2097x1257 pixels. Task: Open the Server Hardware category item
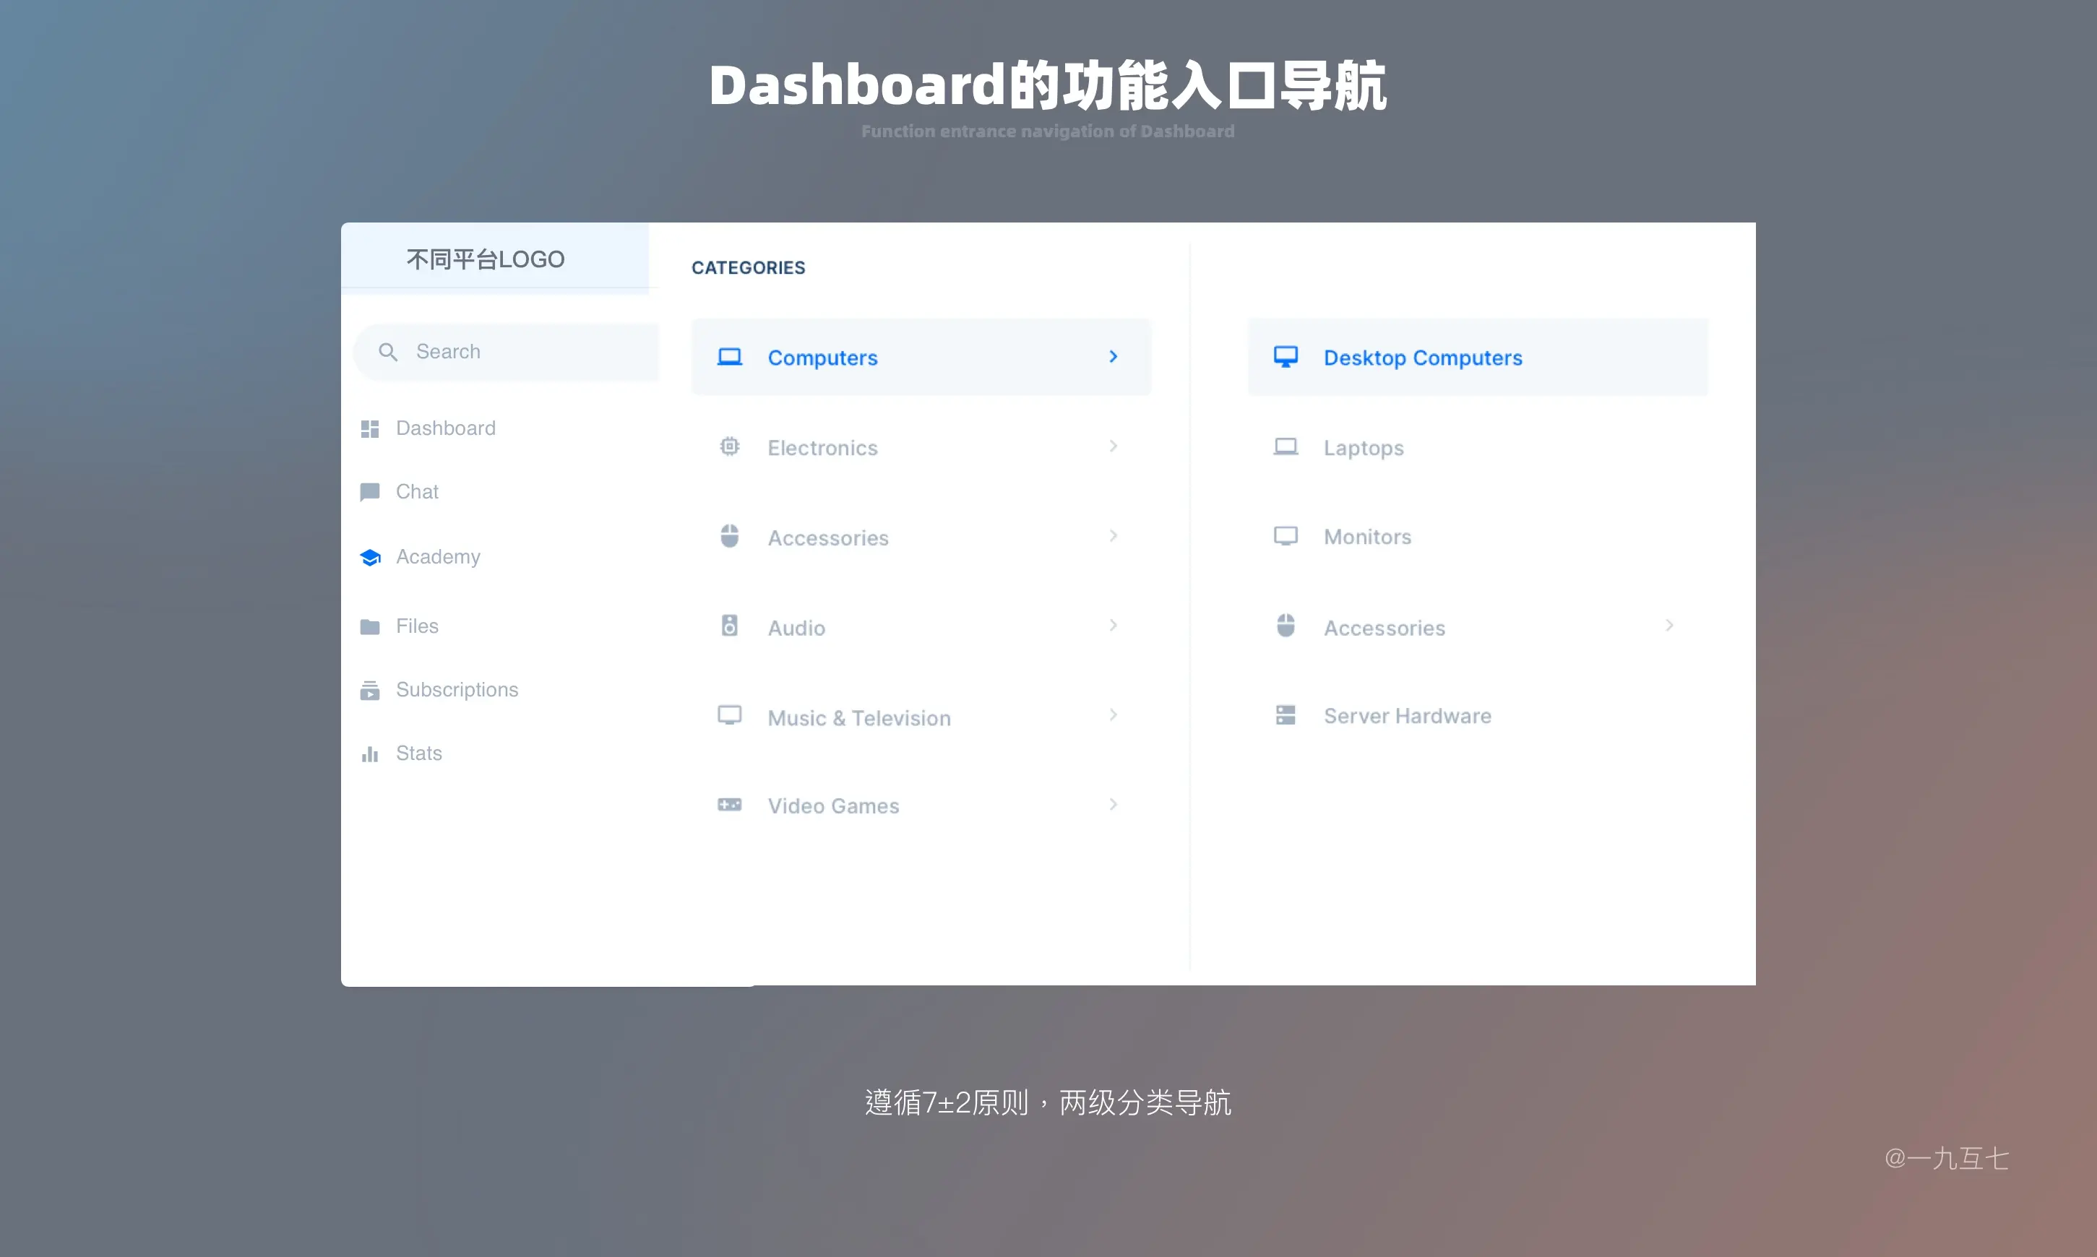(x=1407, y=715)
